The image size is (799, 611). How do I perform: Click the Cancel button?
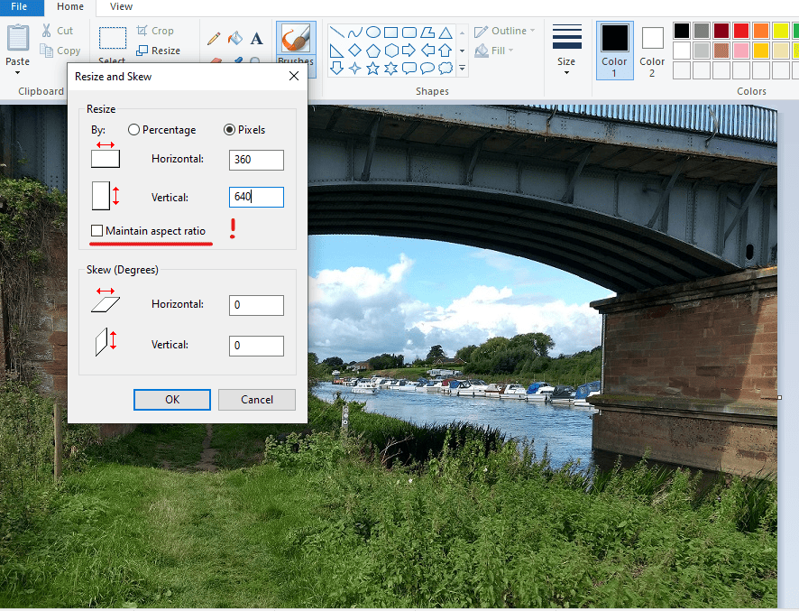(257, 399)
